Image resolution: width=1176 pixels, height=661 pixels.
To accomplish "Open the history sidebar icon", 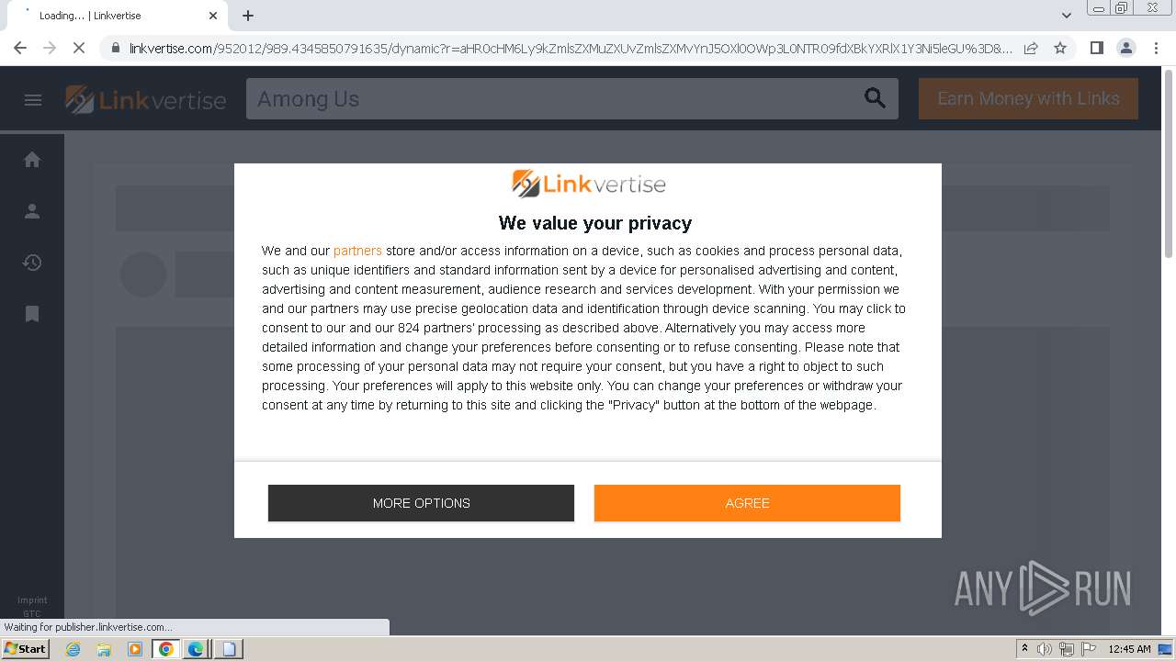I will tap(32, 263).
